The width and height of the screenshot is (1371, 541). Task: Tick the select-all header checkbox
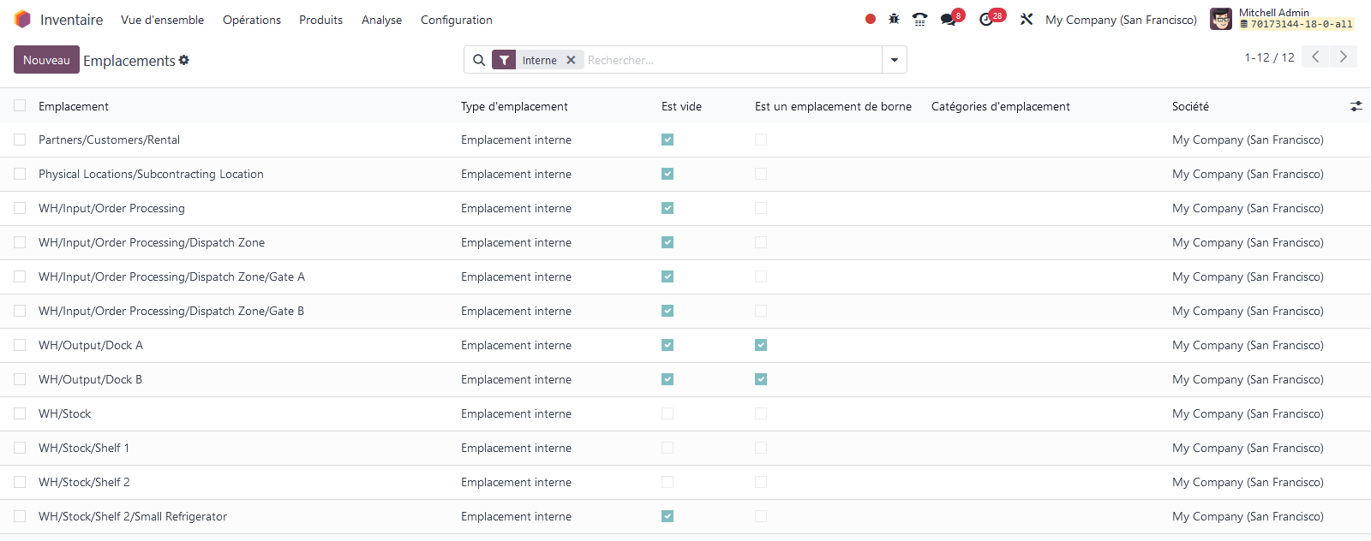click(20, 105)
